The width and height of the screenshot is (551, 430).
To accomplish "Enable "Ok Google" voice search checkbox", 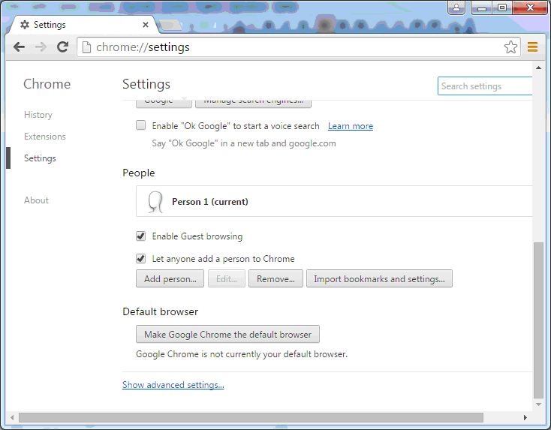I will click(141, 125).
